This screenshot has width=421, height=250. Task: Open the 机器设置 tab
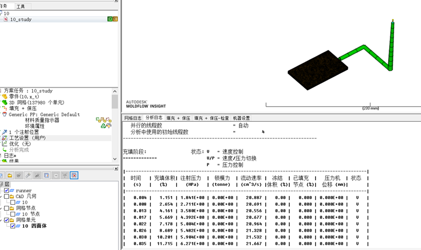tap(241, 118)
